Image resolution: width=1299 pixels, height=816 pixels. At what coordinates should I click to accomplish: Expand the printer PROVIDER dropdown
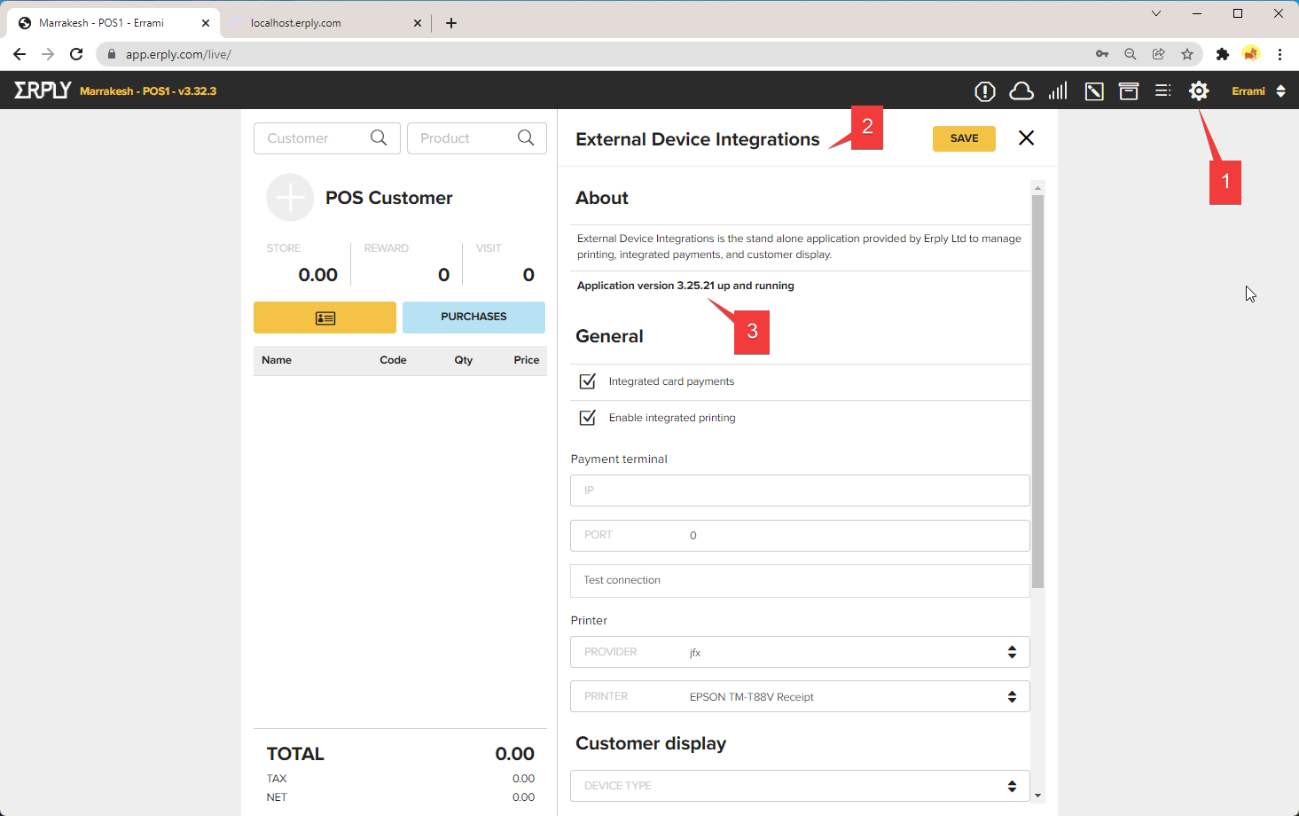pos(799,653)
